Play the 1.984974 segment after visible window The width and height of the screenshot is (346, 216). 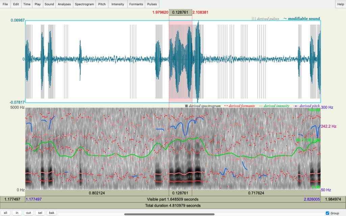click(333, 199)
